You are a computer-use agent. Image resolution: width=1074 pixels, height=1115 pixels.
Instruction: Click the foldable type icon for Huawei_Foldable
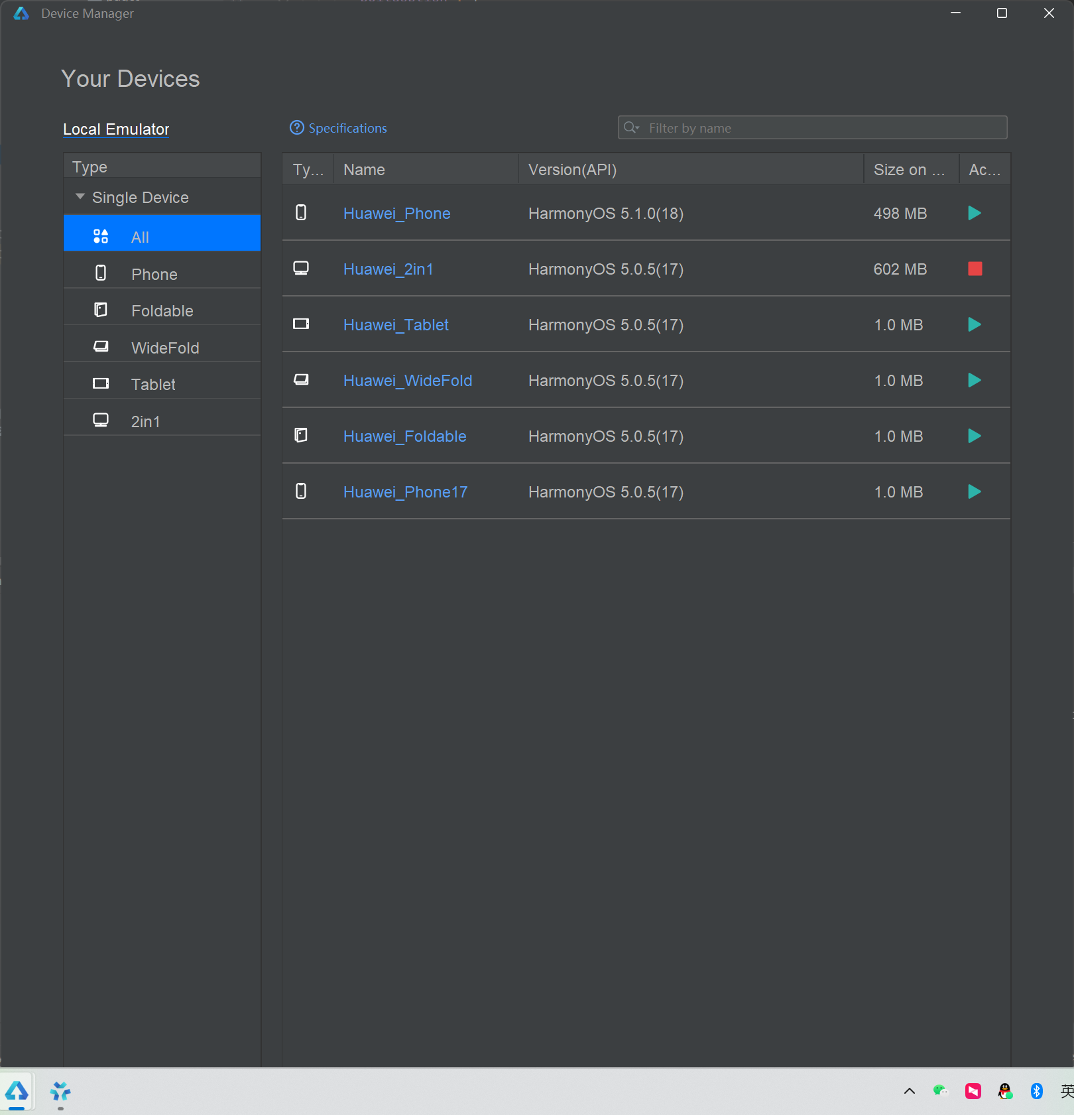click(x=301, y=435)
